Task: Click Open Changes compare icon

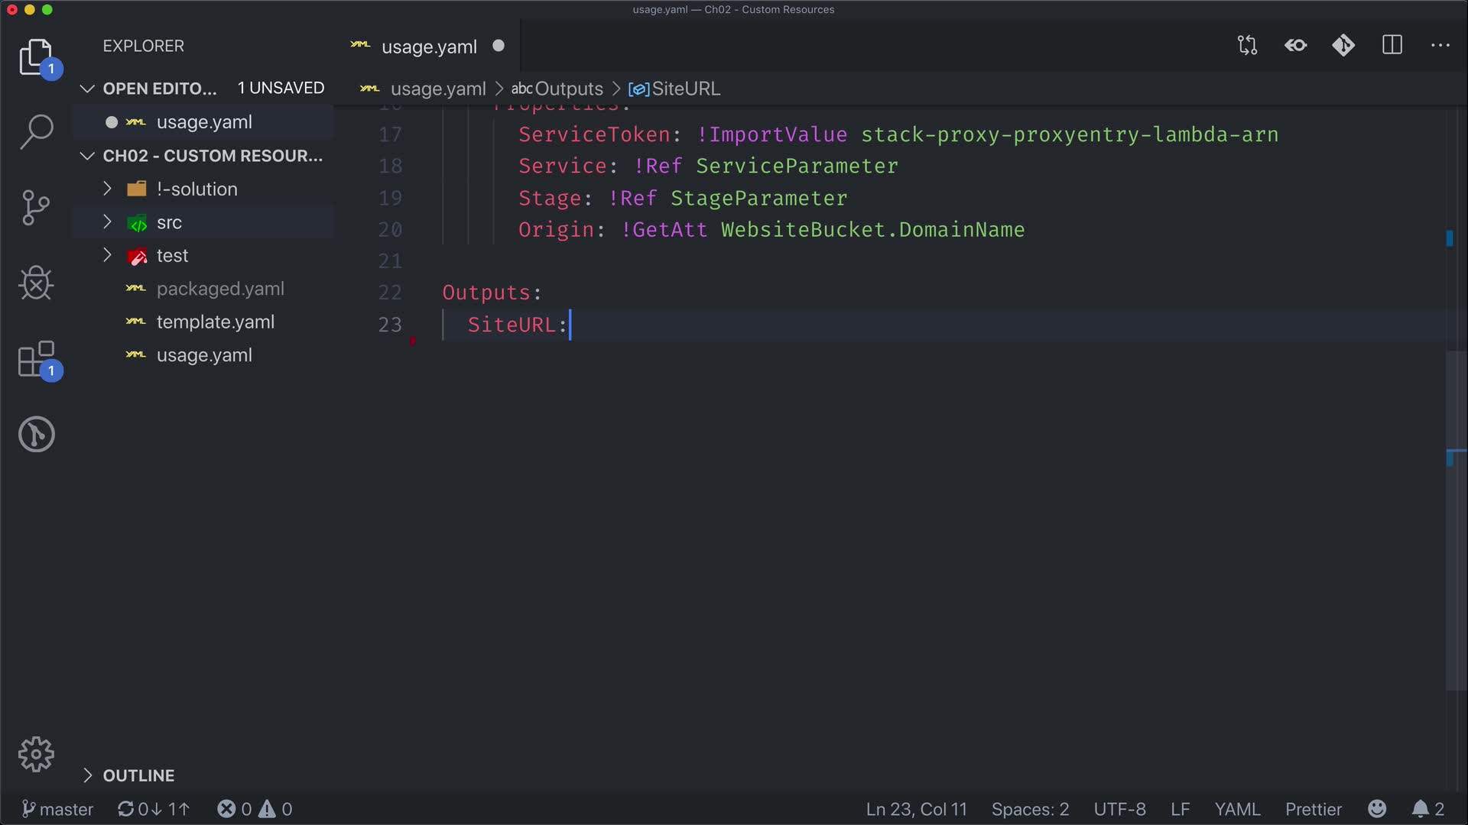Action: click(x=1247, y=46)
